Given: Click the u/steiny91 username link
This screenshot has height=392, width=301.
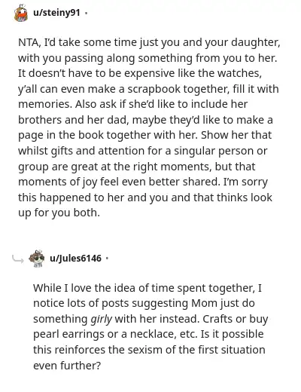Looking at the screenshot, I should point(56,12).
